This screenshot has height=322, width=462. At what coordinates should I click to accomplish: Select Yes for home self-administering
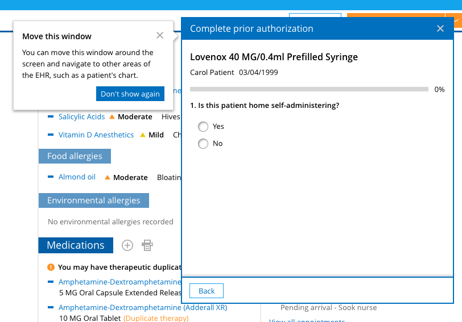203,127
